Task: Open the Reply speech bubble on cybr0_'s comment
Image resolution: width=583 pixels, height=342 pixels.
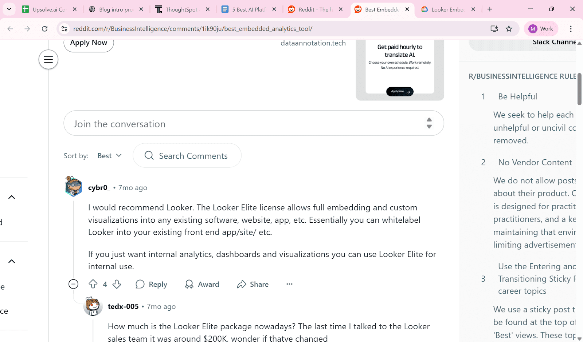Action: pyautogui.click(x=140, y=284)
